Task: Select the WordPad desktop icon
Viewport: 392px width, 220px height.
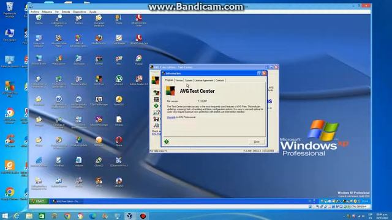Action: [x=59, y=161]
